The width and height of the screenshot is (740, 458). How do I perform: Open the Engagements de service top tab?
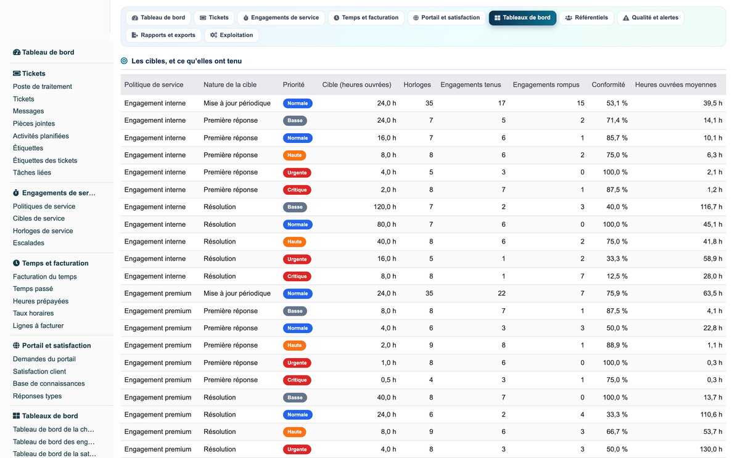(x=281, y=18)
